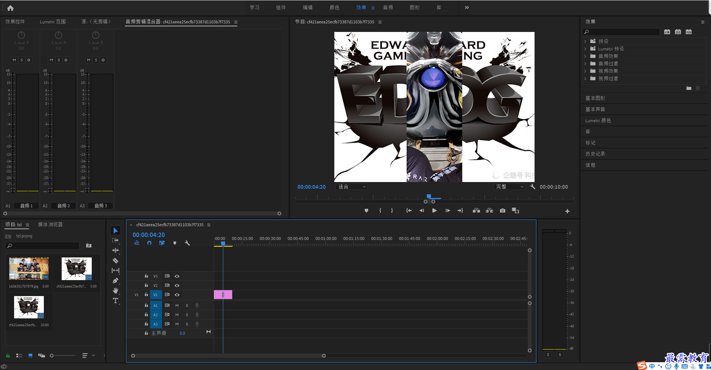Viewport: 711px width, 370px height.
Task: Click Add Marker in program monitor
Action: [366, 211]
